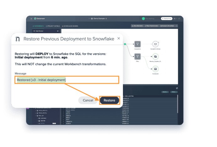Click the INDONESIA cell
The image size is (217, 147).
[x=69, y=122]
